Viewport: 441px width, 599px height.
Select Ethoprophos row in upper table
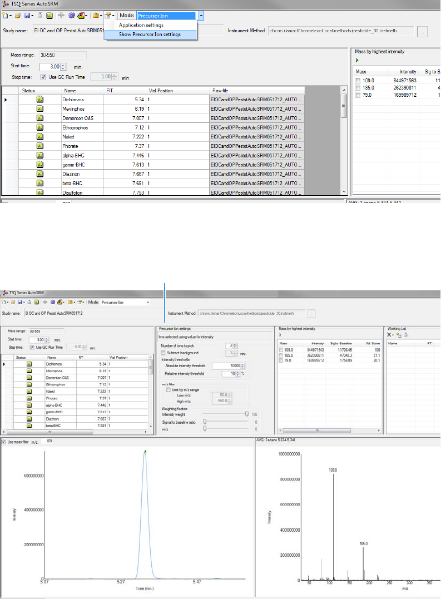153,127
